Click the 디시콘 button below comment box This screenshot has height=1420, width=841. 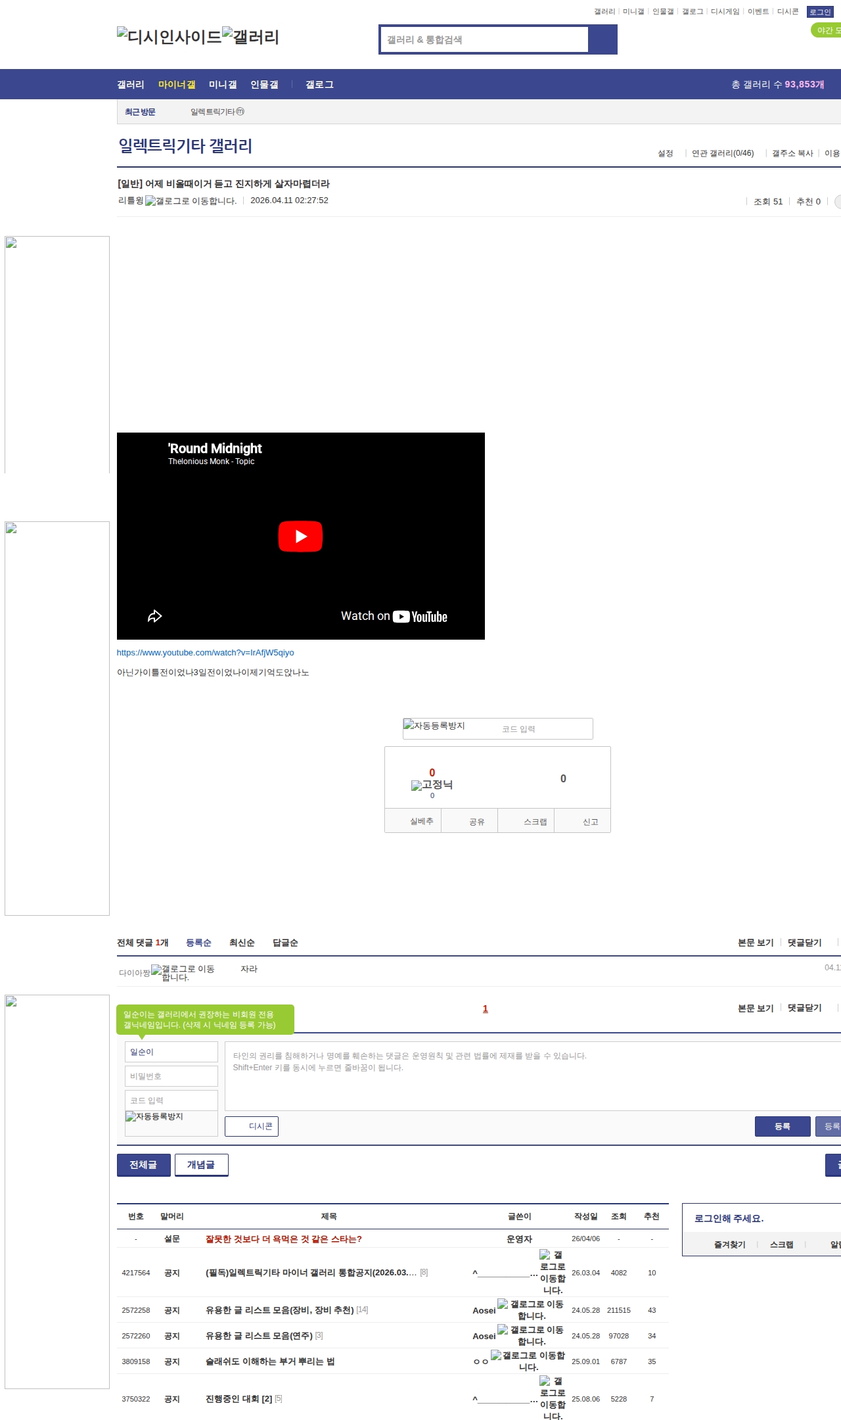[252, 1126]
